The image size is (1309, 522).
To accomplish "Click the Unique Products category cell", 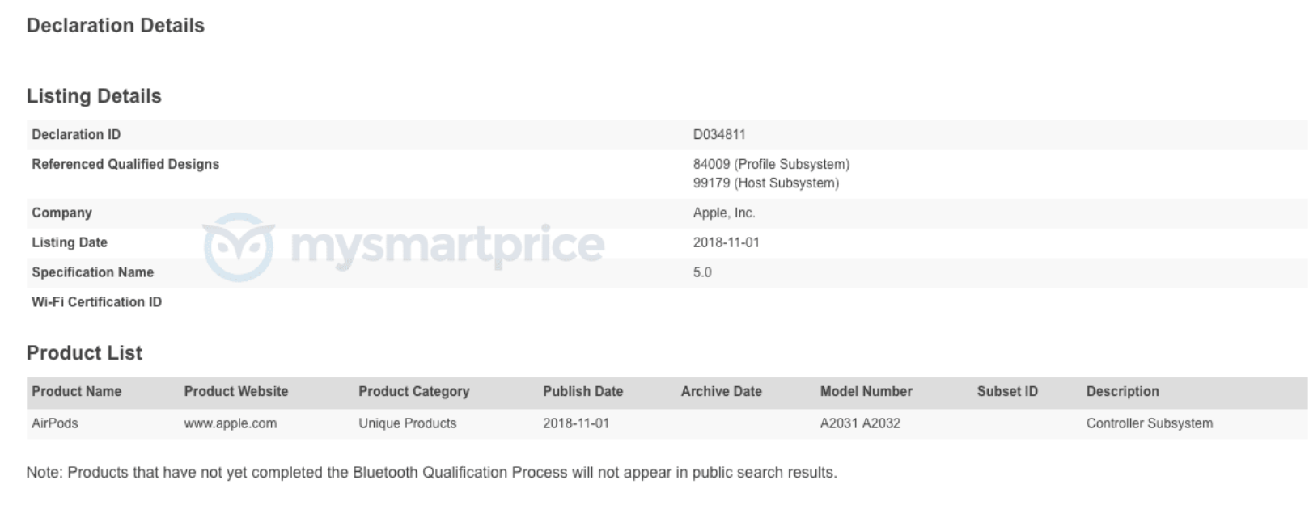I will 407,423.
